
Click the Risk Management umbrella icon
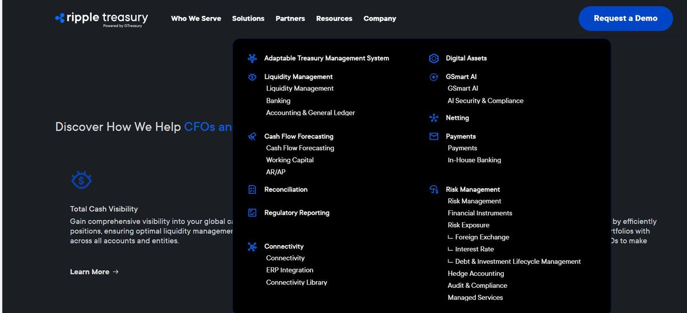coord(434,190)
